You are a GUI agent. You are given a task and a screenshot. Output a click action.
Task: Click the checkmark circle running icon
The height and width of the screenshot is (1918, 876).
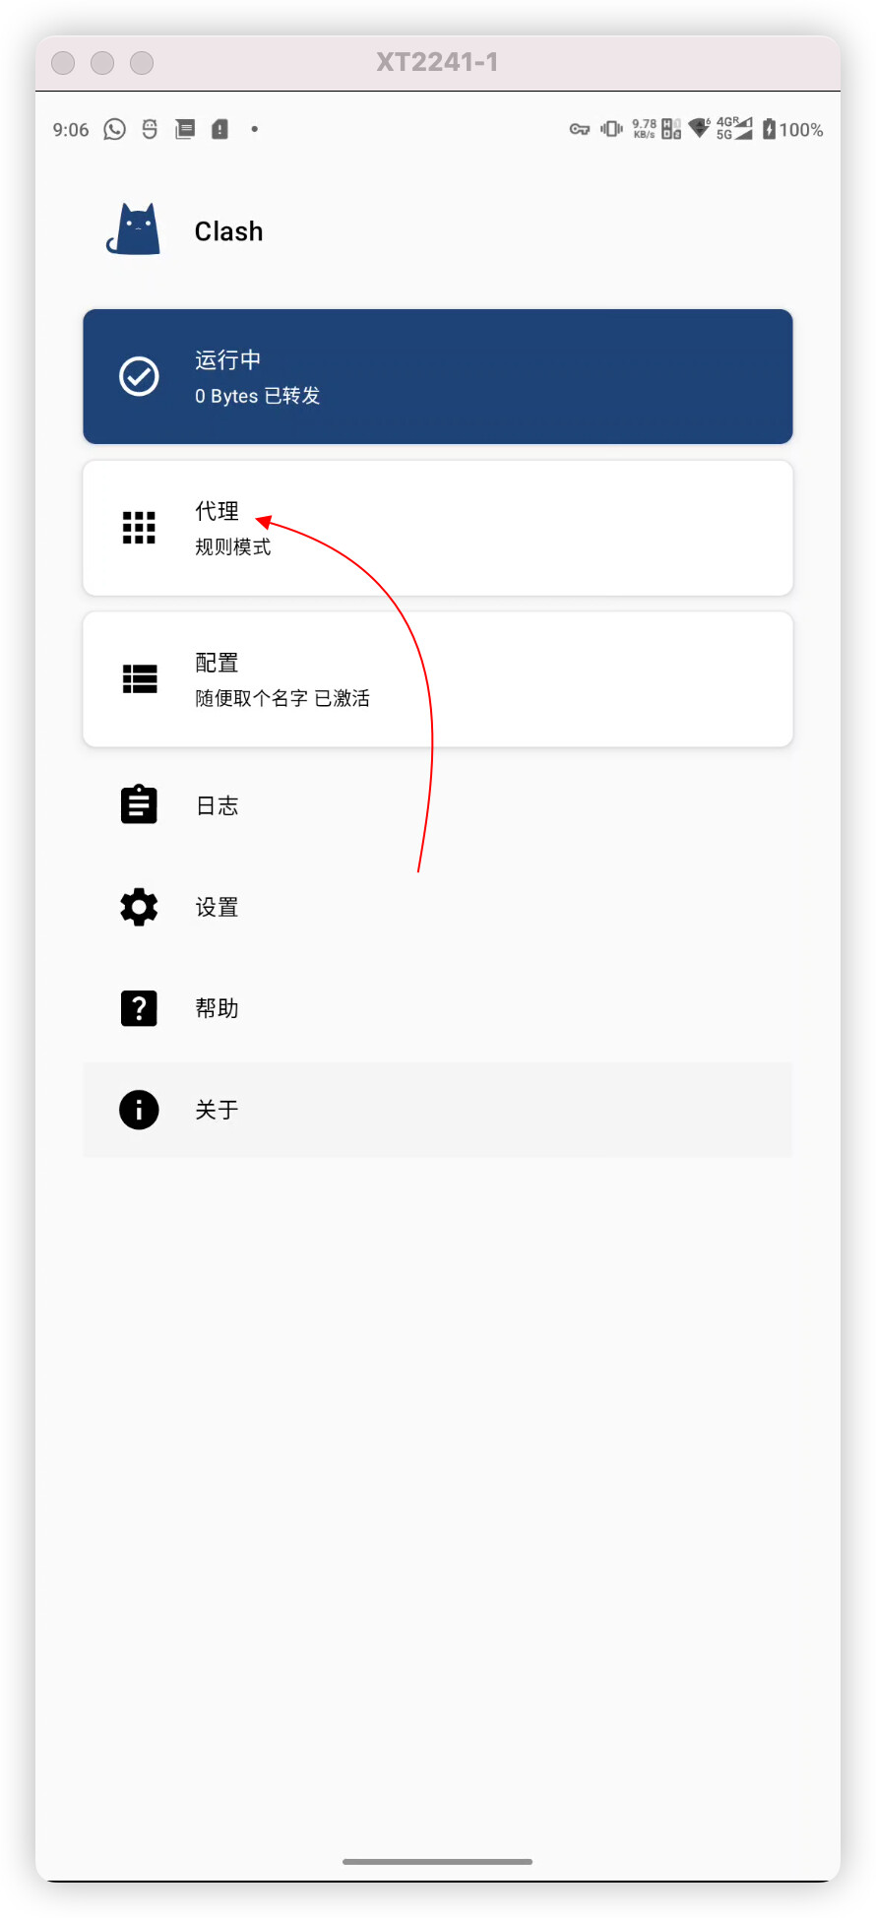coord(139,376)
